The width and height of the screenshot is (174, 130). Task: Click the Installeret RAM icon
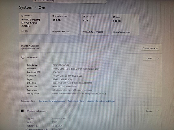[x=53, y=16]
